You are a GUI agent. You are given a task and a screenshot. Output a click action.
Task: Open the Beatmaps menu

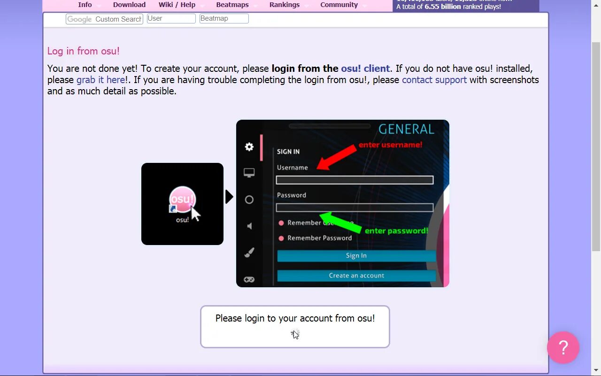[232, 5]
